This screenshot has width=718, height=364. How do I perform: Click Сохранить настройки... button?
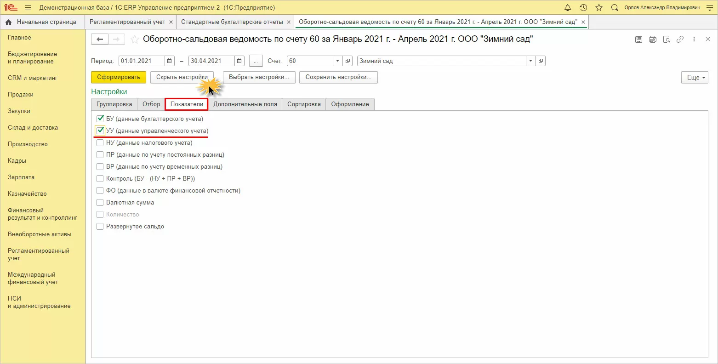[339, 77]
